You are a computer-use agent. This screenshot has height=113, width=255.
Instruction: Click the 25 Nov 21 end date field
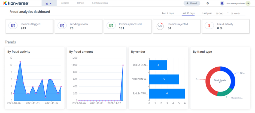click(x=236, y=14)
